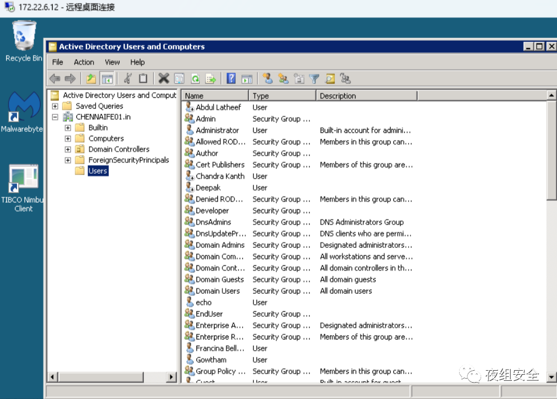The height and width of the screenshot is (399, 557).
Task: Click the Export List icon
Action: (x=211, y=79)
